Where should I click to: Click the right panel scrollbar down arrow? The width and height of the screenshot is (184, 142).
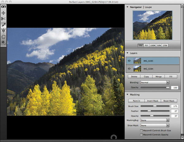tap(182, 137)
